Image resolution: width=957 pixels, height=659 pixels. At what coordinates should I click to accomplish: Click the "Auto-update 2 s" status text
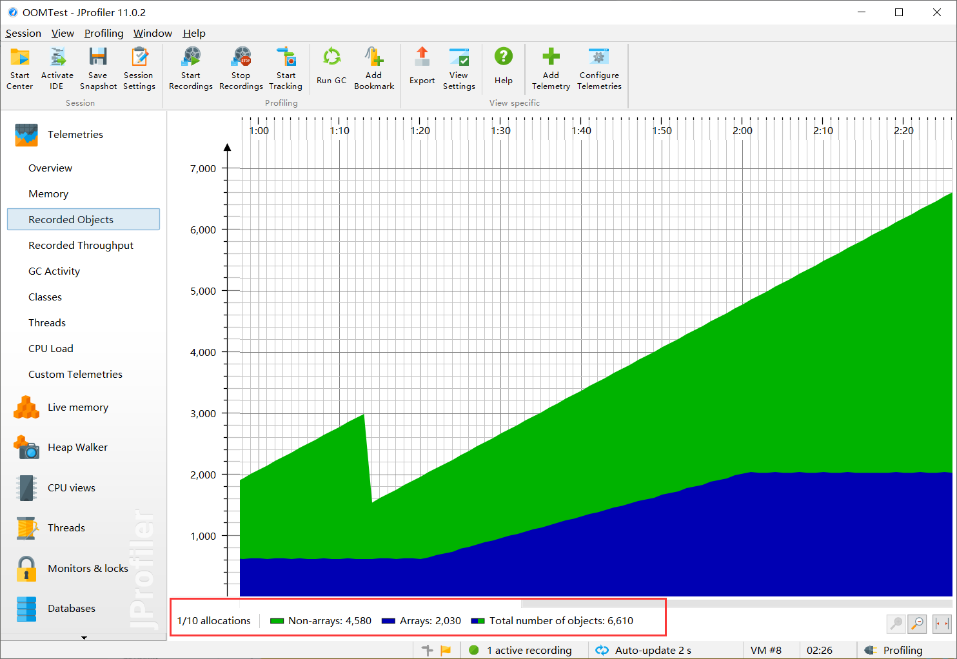[x=653, y=650]
